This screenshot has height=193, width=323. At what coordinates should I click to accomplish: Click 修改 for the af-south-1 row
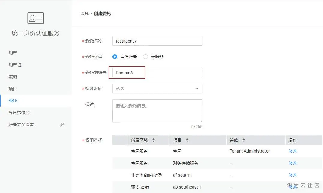(292, 175)
